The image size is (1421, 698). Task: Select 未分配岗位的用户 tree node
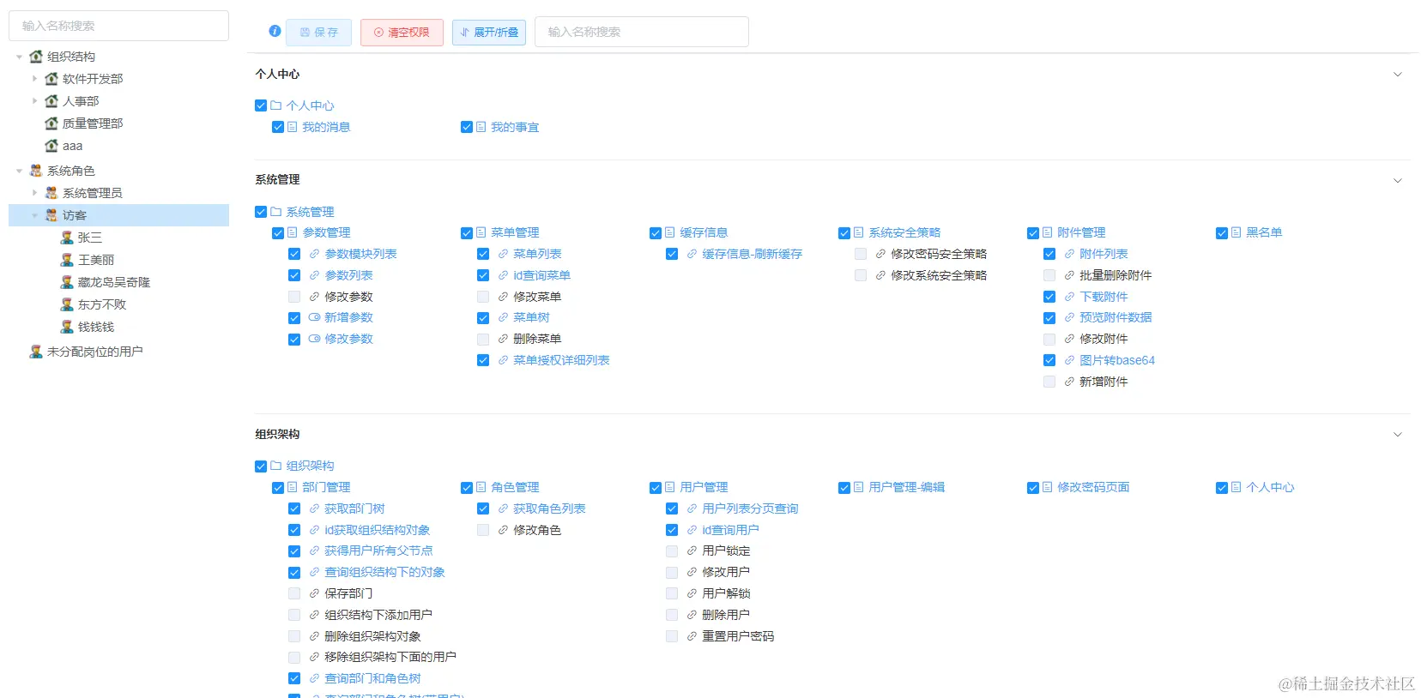95,352
